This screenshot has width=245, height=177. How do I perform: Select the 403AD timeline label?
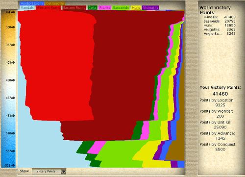(x=10, y=62)
